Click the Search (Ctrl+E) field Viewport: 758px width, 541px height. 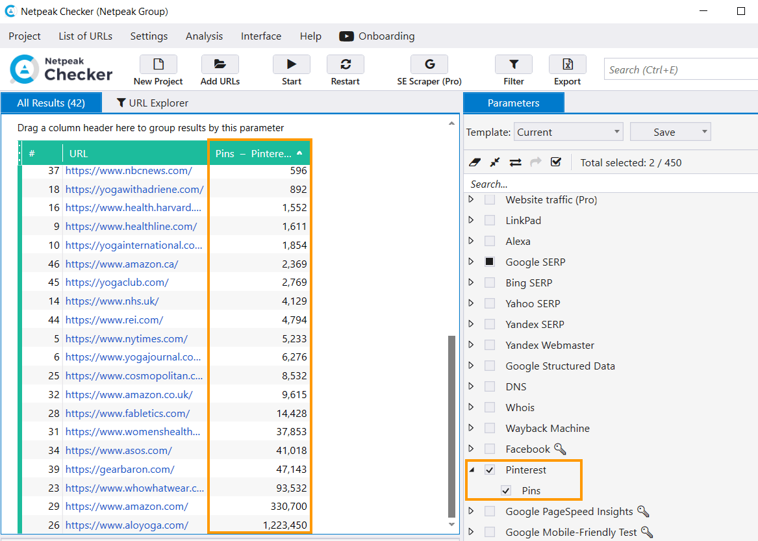click(681, 69)
